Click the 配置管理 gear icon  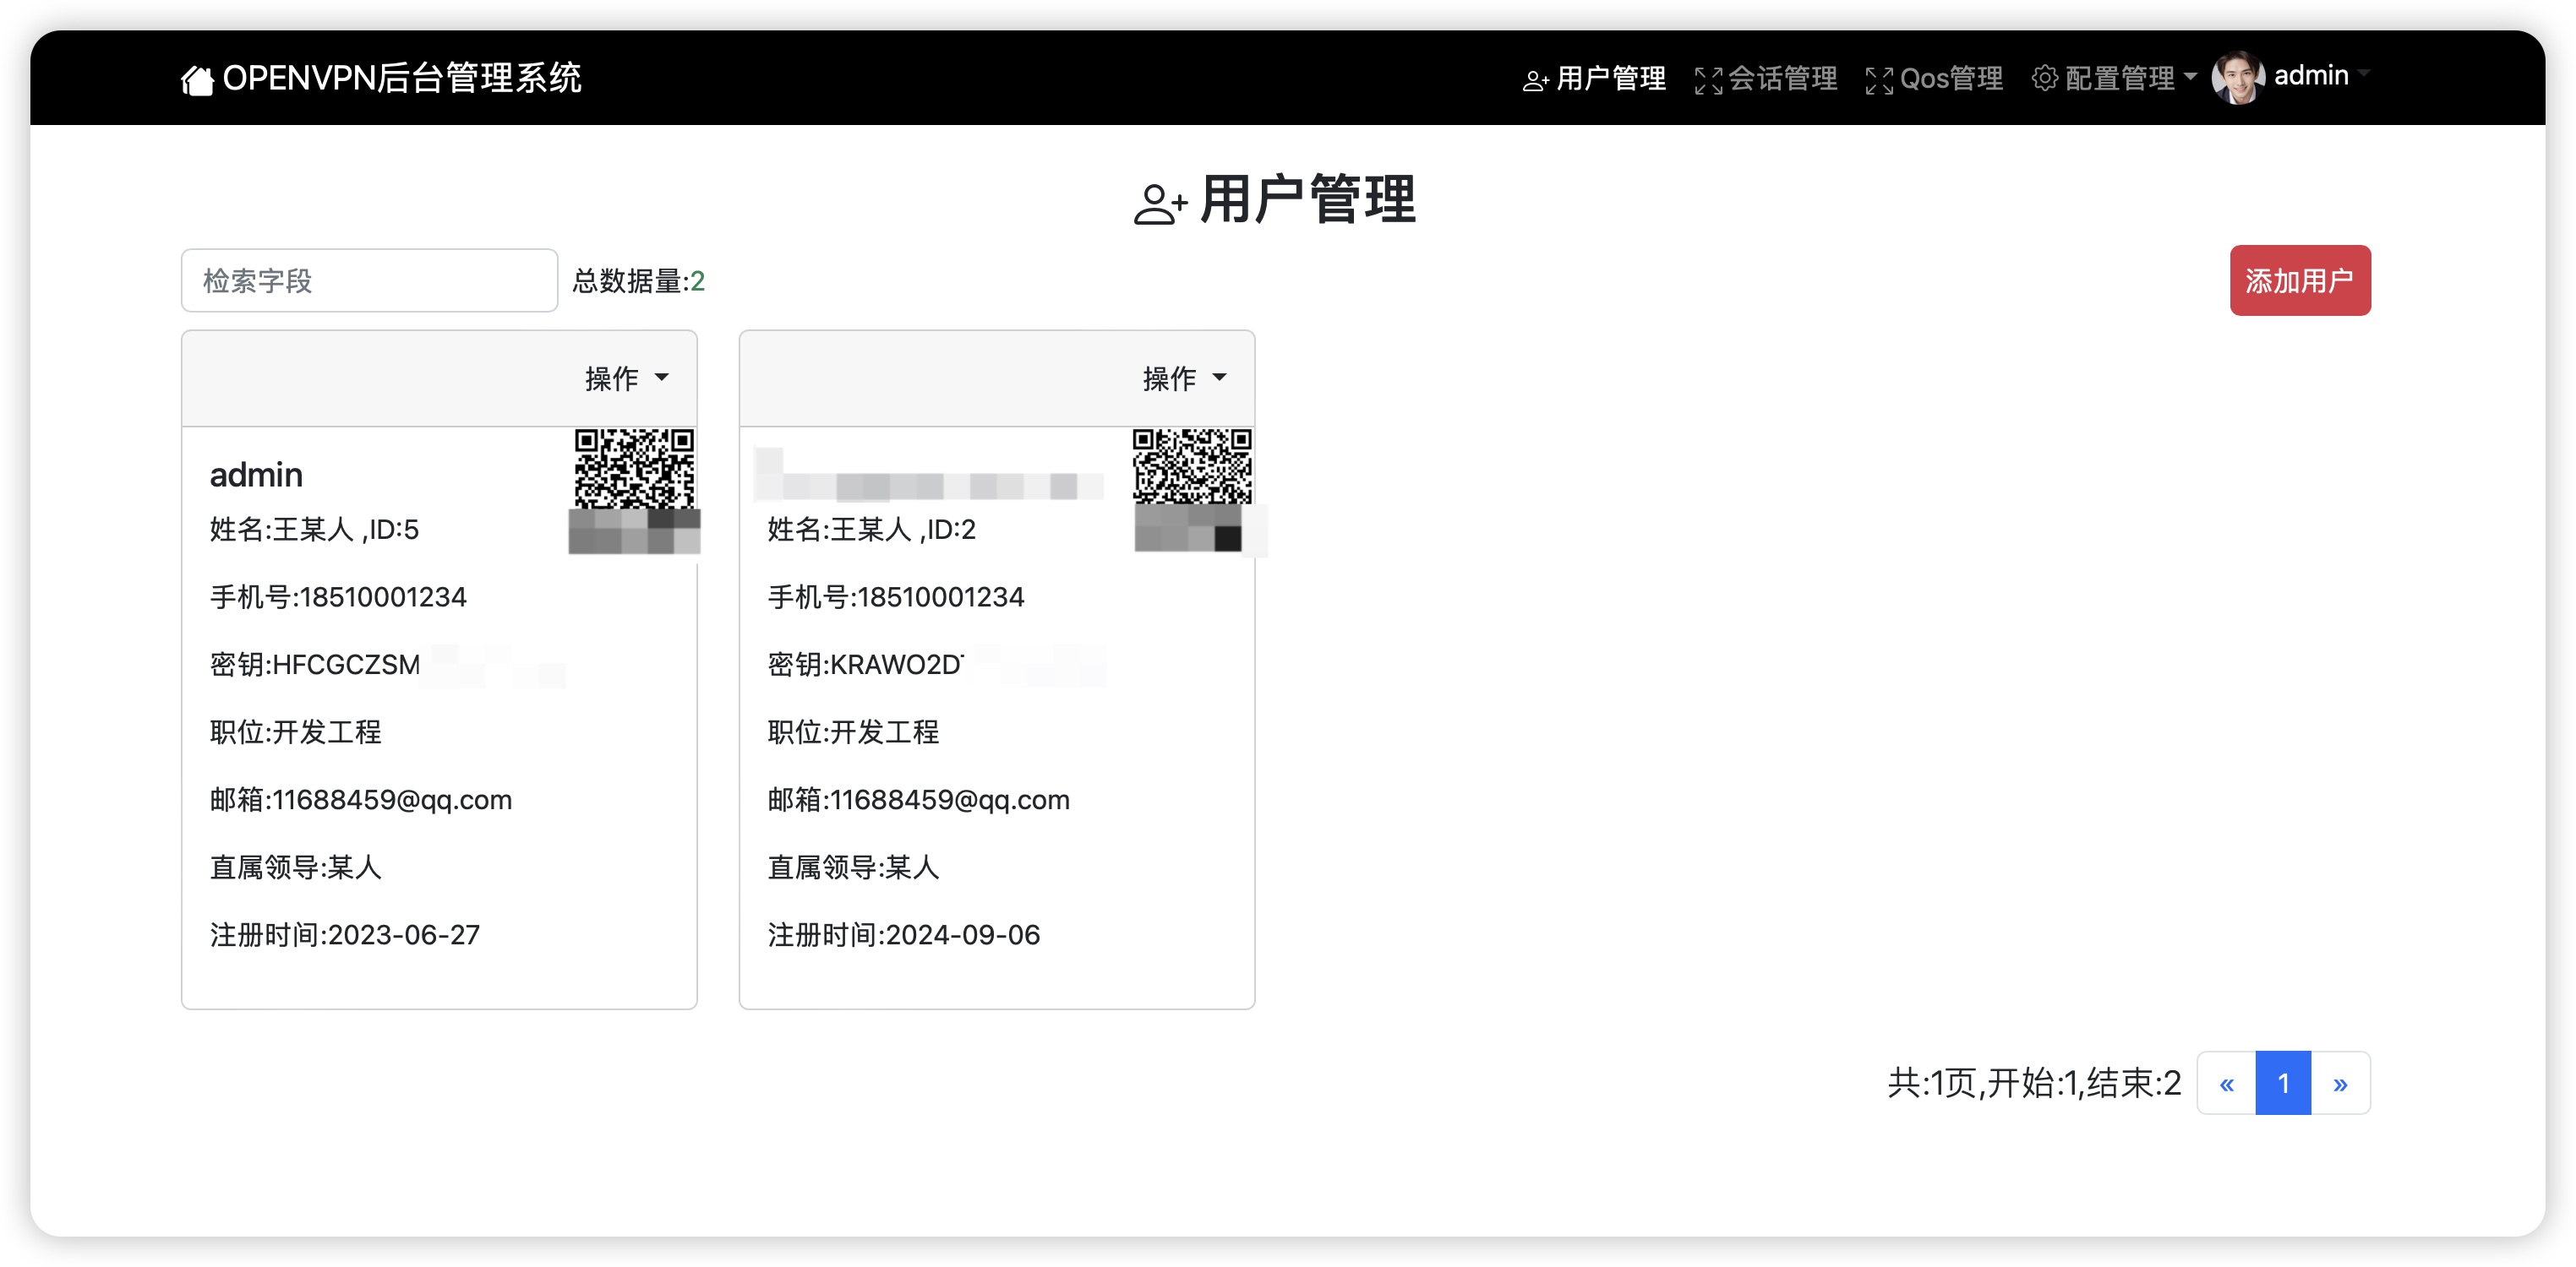(2044, 78)
